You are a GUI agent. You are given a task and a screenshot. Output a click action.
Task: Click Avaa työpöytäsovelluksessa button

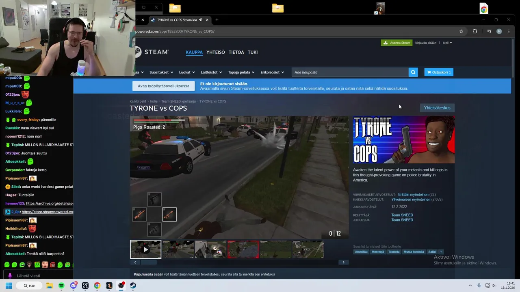(163, 86)
